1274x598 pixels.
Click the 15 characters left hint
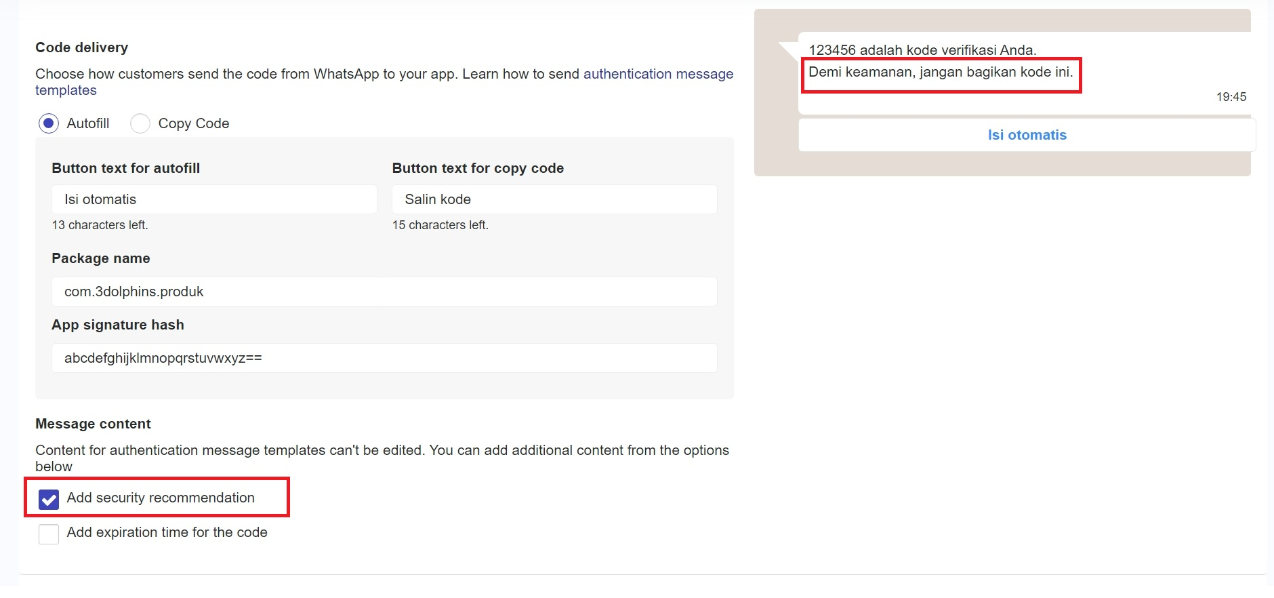440,225
